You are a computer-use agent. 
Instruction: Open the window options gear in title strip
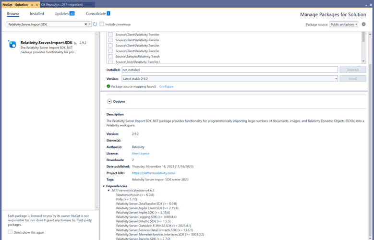[x=371, y=5]
